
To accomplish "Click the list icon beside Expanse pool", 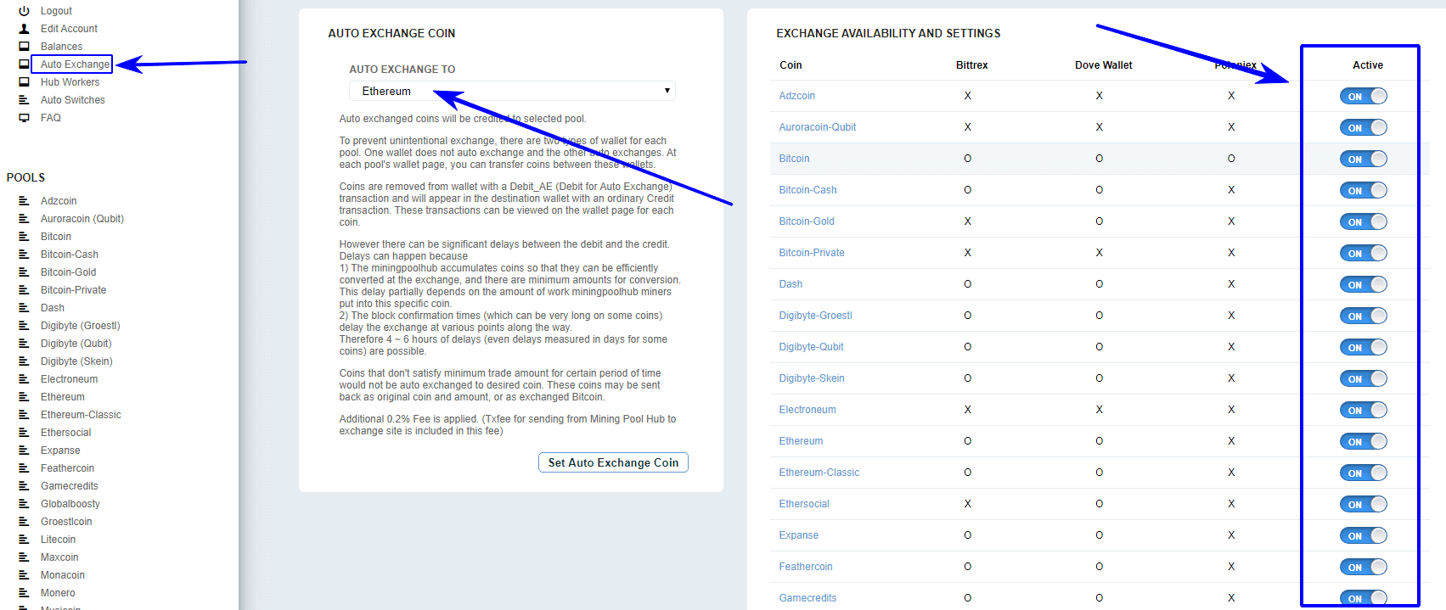I will coord(24,451).
